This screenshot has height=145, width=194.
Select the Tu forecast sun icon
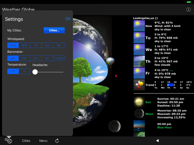(139, 38)
